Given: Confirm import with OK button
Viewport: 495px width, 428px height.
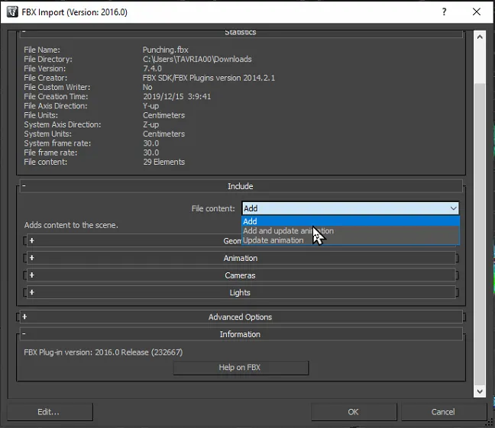Looking at the screenshot, I should click(x=353, y=412).
